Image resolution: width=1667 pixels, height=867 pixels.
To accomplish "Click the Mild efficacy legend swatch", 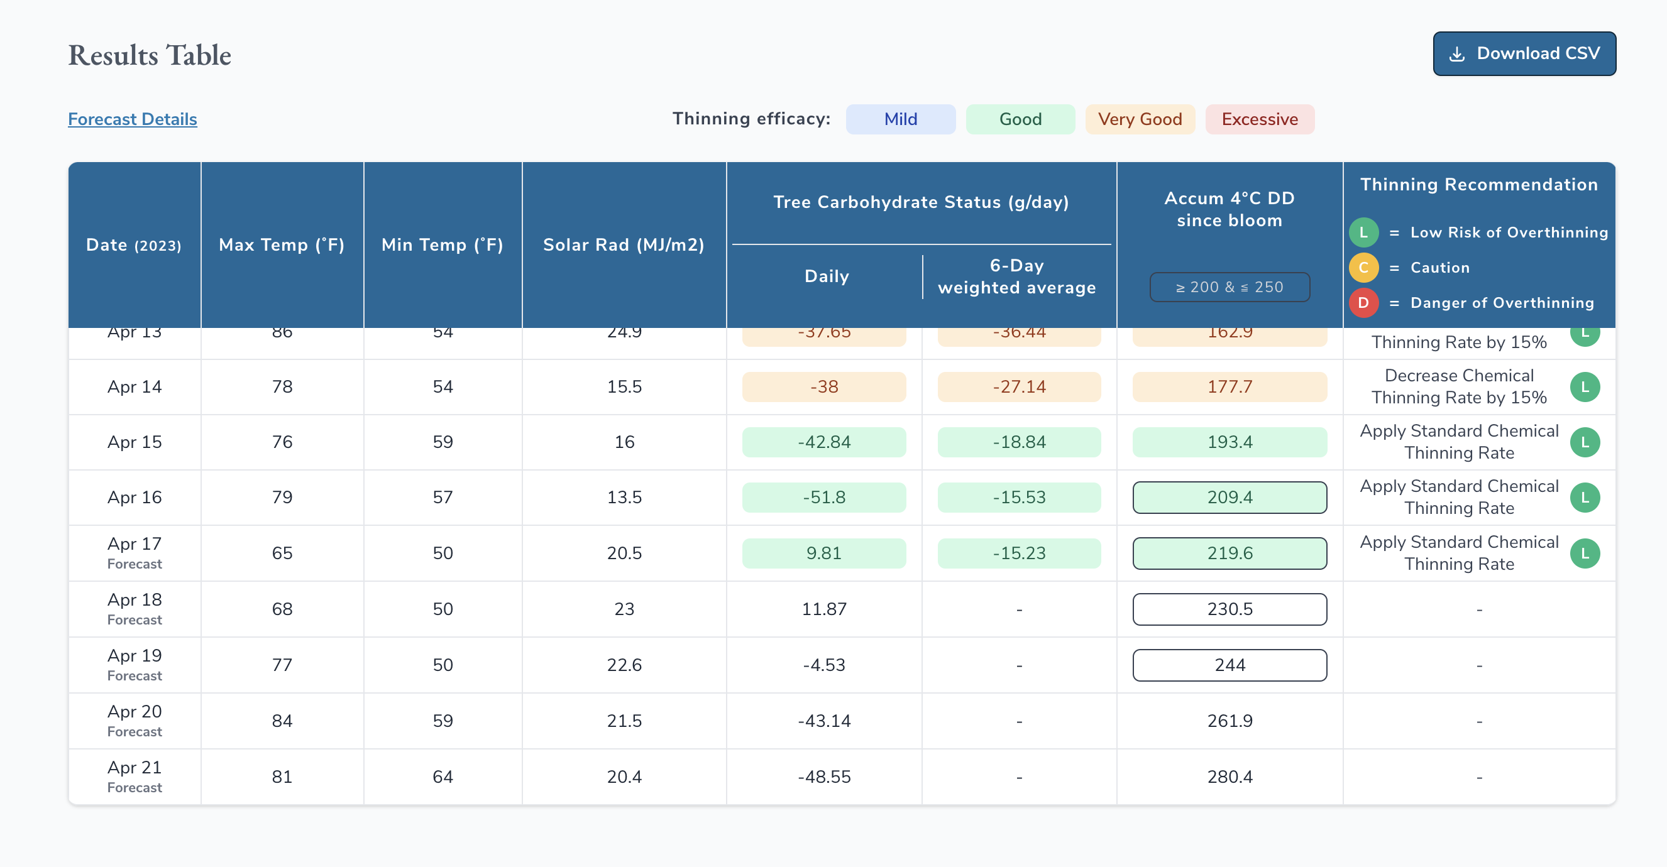I will [900, 119].
